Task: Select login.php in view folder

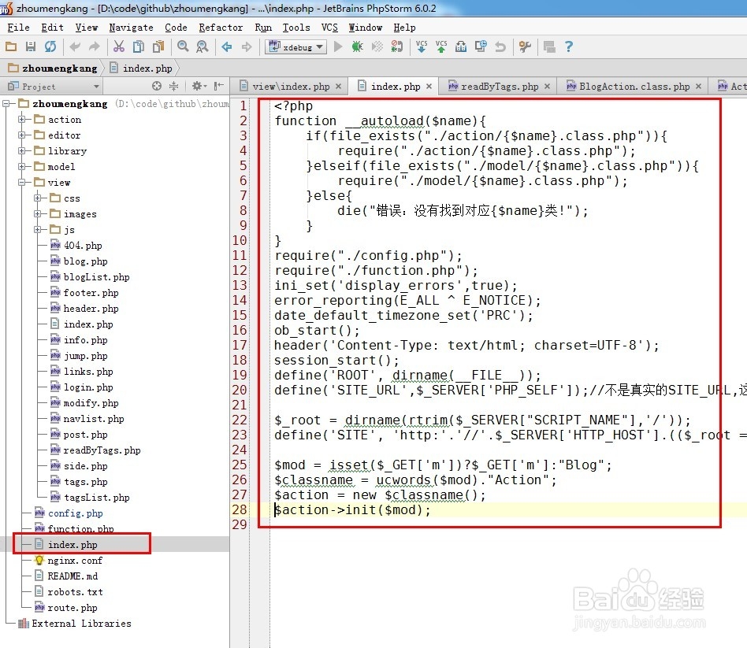Action: [88, 387]
